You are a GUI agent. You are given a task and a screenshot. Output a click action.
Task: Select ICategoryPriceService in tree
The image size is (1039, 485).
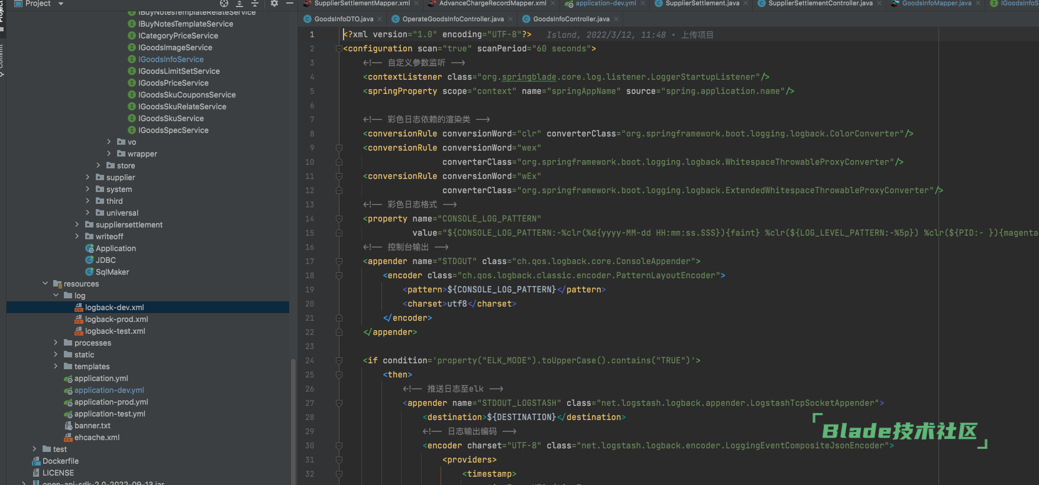point(178,35)
